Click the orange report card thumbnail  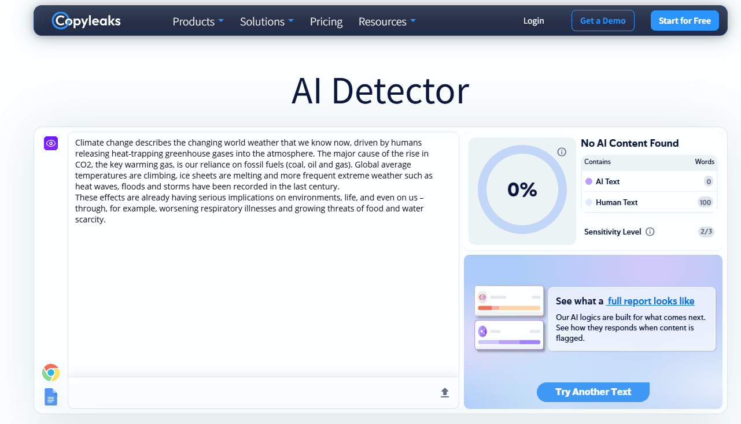509,301
